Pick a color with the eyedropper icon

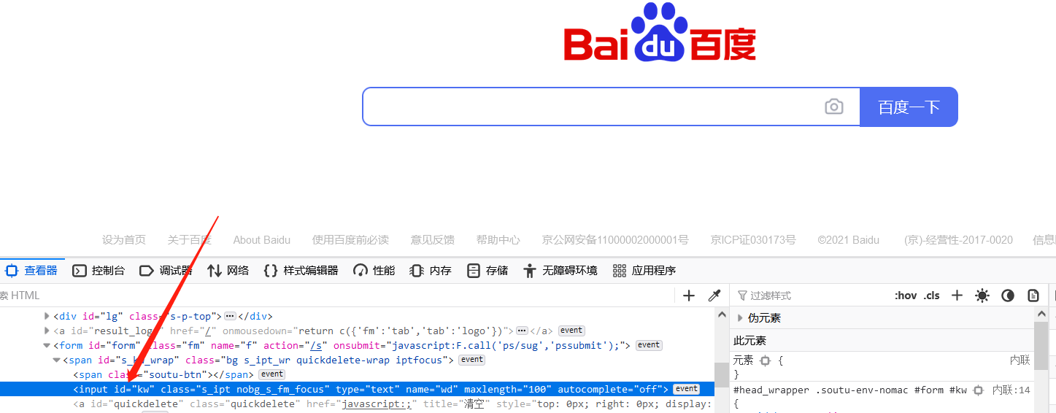[x=714, y=296]
